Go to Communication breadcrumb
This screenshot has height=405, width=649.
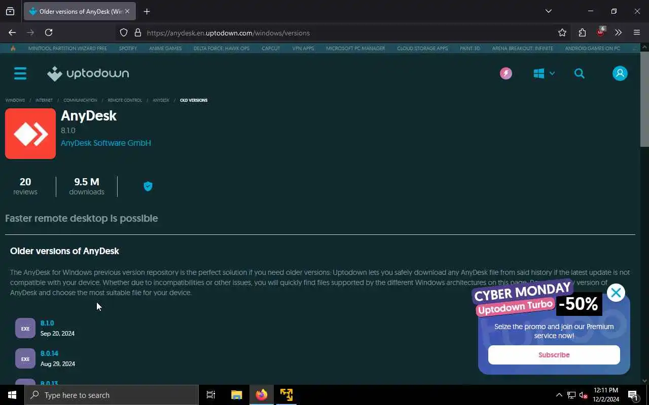80,100
